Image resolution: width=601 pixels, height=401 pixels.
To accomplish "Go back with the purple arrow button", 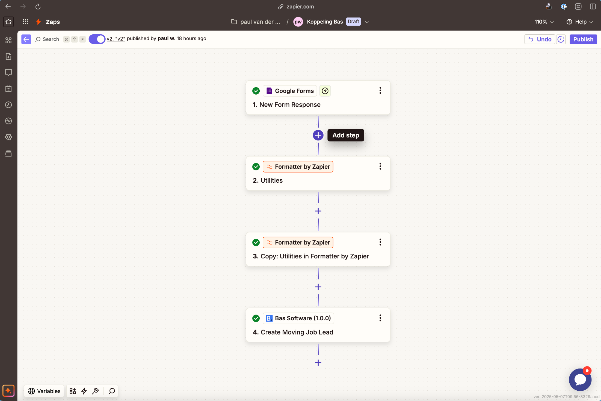I will pos(26,39).
